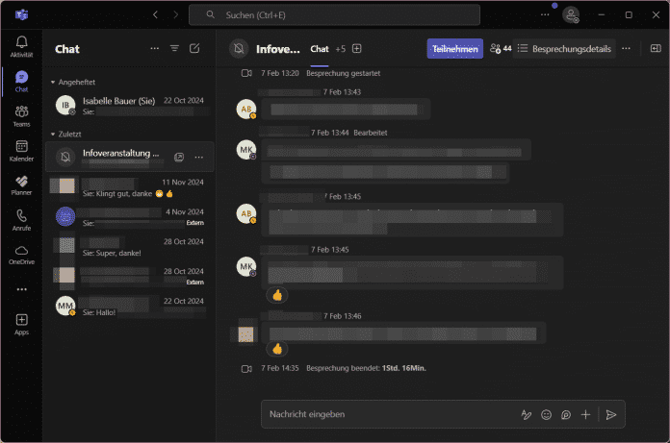Add a new tab with plus icon

[x=357, y=49]
